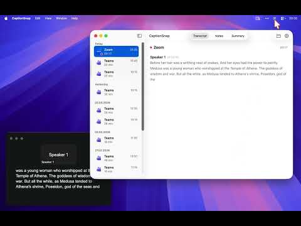The image size is (301, 226).
Task: Click the Today section header in sidebar
Action: click(99, 44)
